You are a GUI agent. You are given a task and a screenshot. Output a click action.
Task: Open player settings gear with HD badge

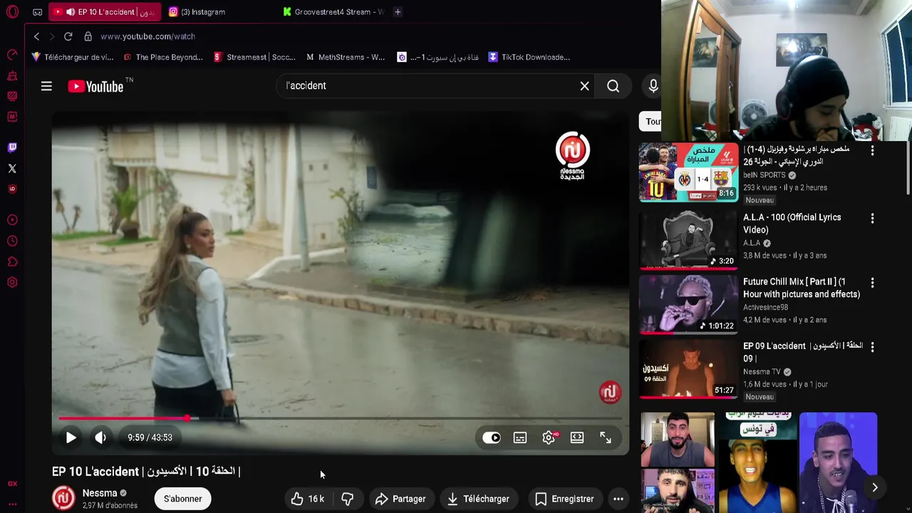[x=549, y=437]
